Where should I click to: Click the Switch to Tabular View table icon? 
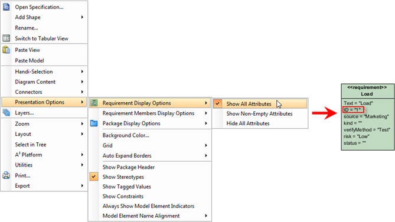(6, 38)
